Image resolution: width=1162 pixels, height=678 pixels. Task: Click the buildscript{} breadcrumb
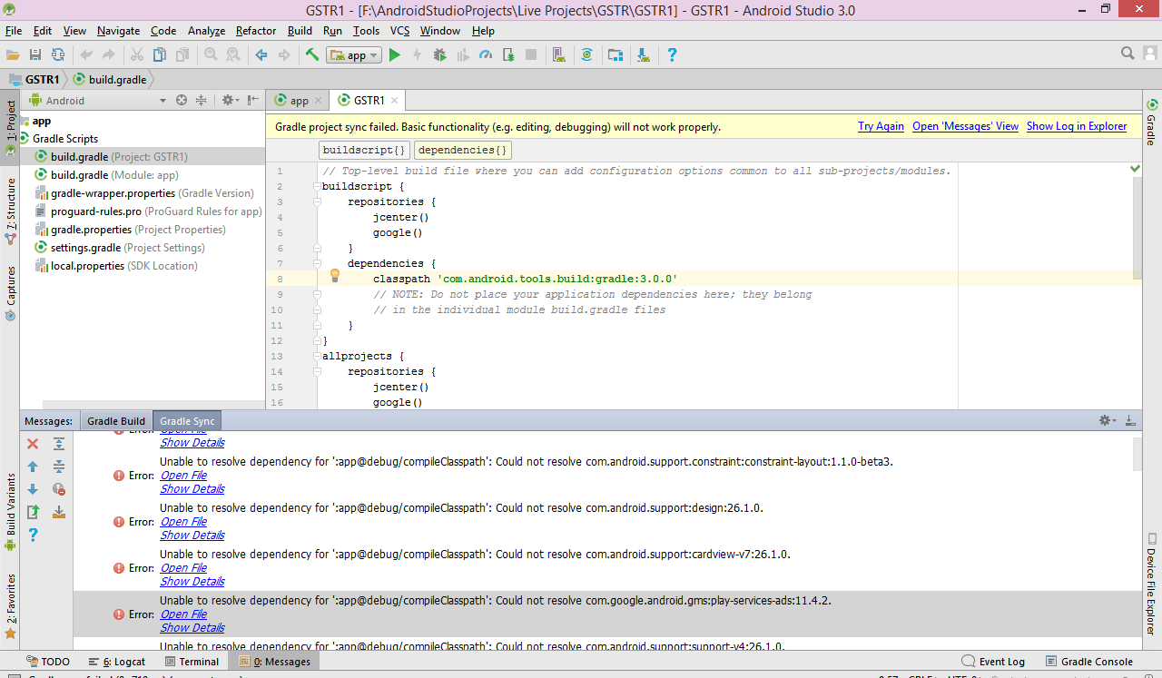click(365, 150)
